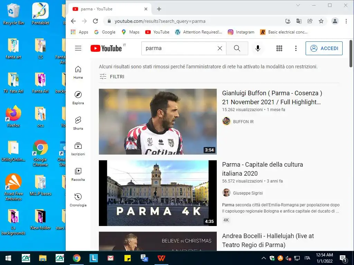Click the Giuseppe Sigrisi channel avatar
This screenshot has width=354, height=265.
tap(226, 193)
